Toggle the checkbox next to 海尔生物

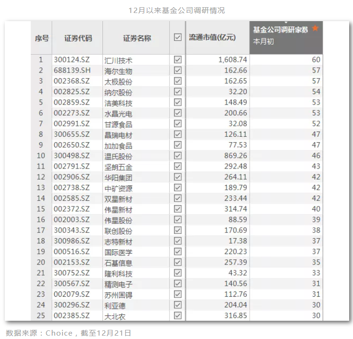tap(177, 70)
